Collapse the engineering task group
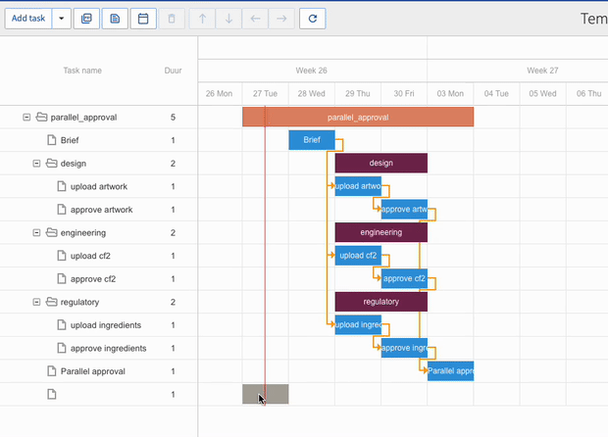Viewport: 608px width, 437px height. tap(36, 233)
